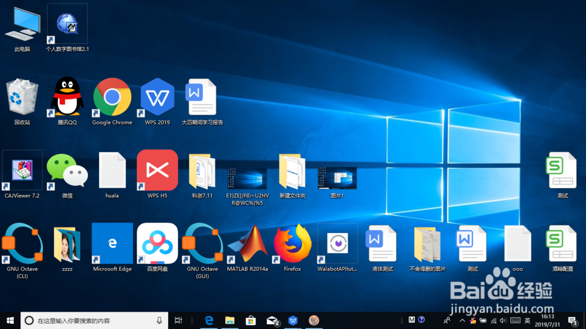The image size is (586, 329).
Task: Expand hidden system tray icons
Action: click(x=462, y=320)
